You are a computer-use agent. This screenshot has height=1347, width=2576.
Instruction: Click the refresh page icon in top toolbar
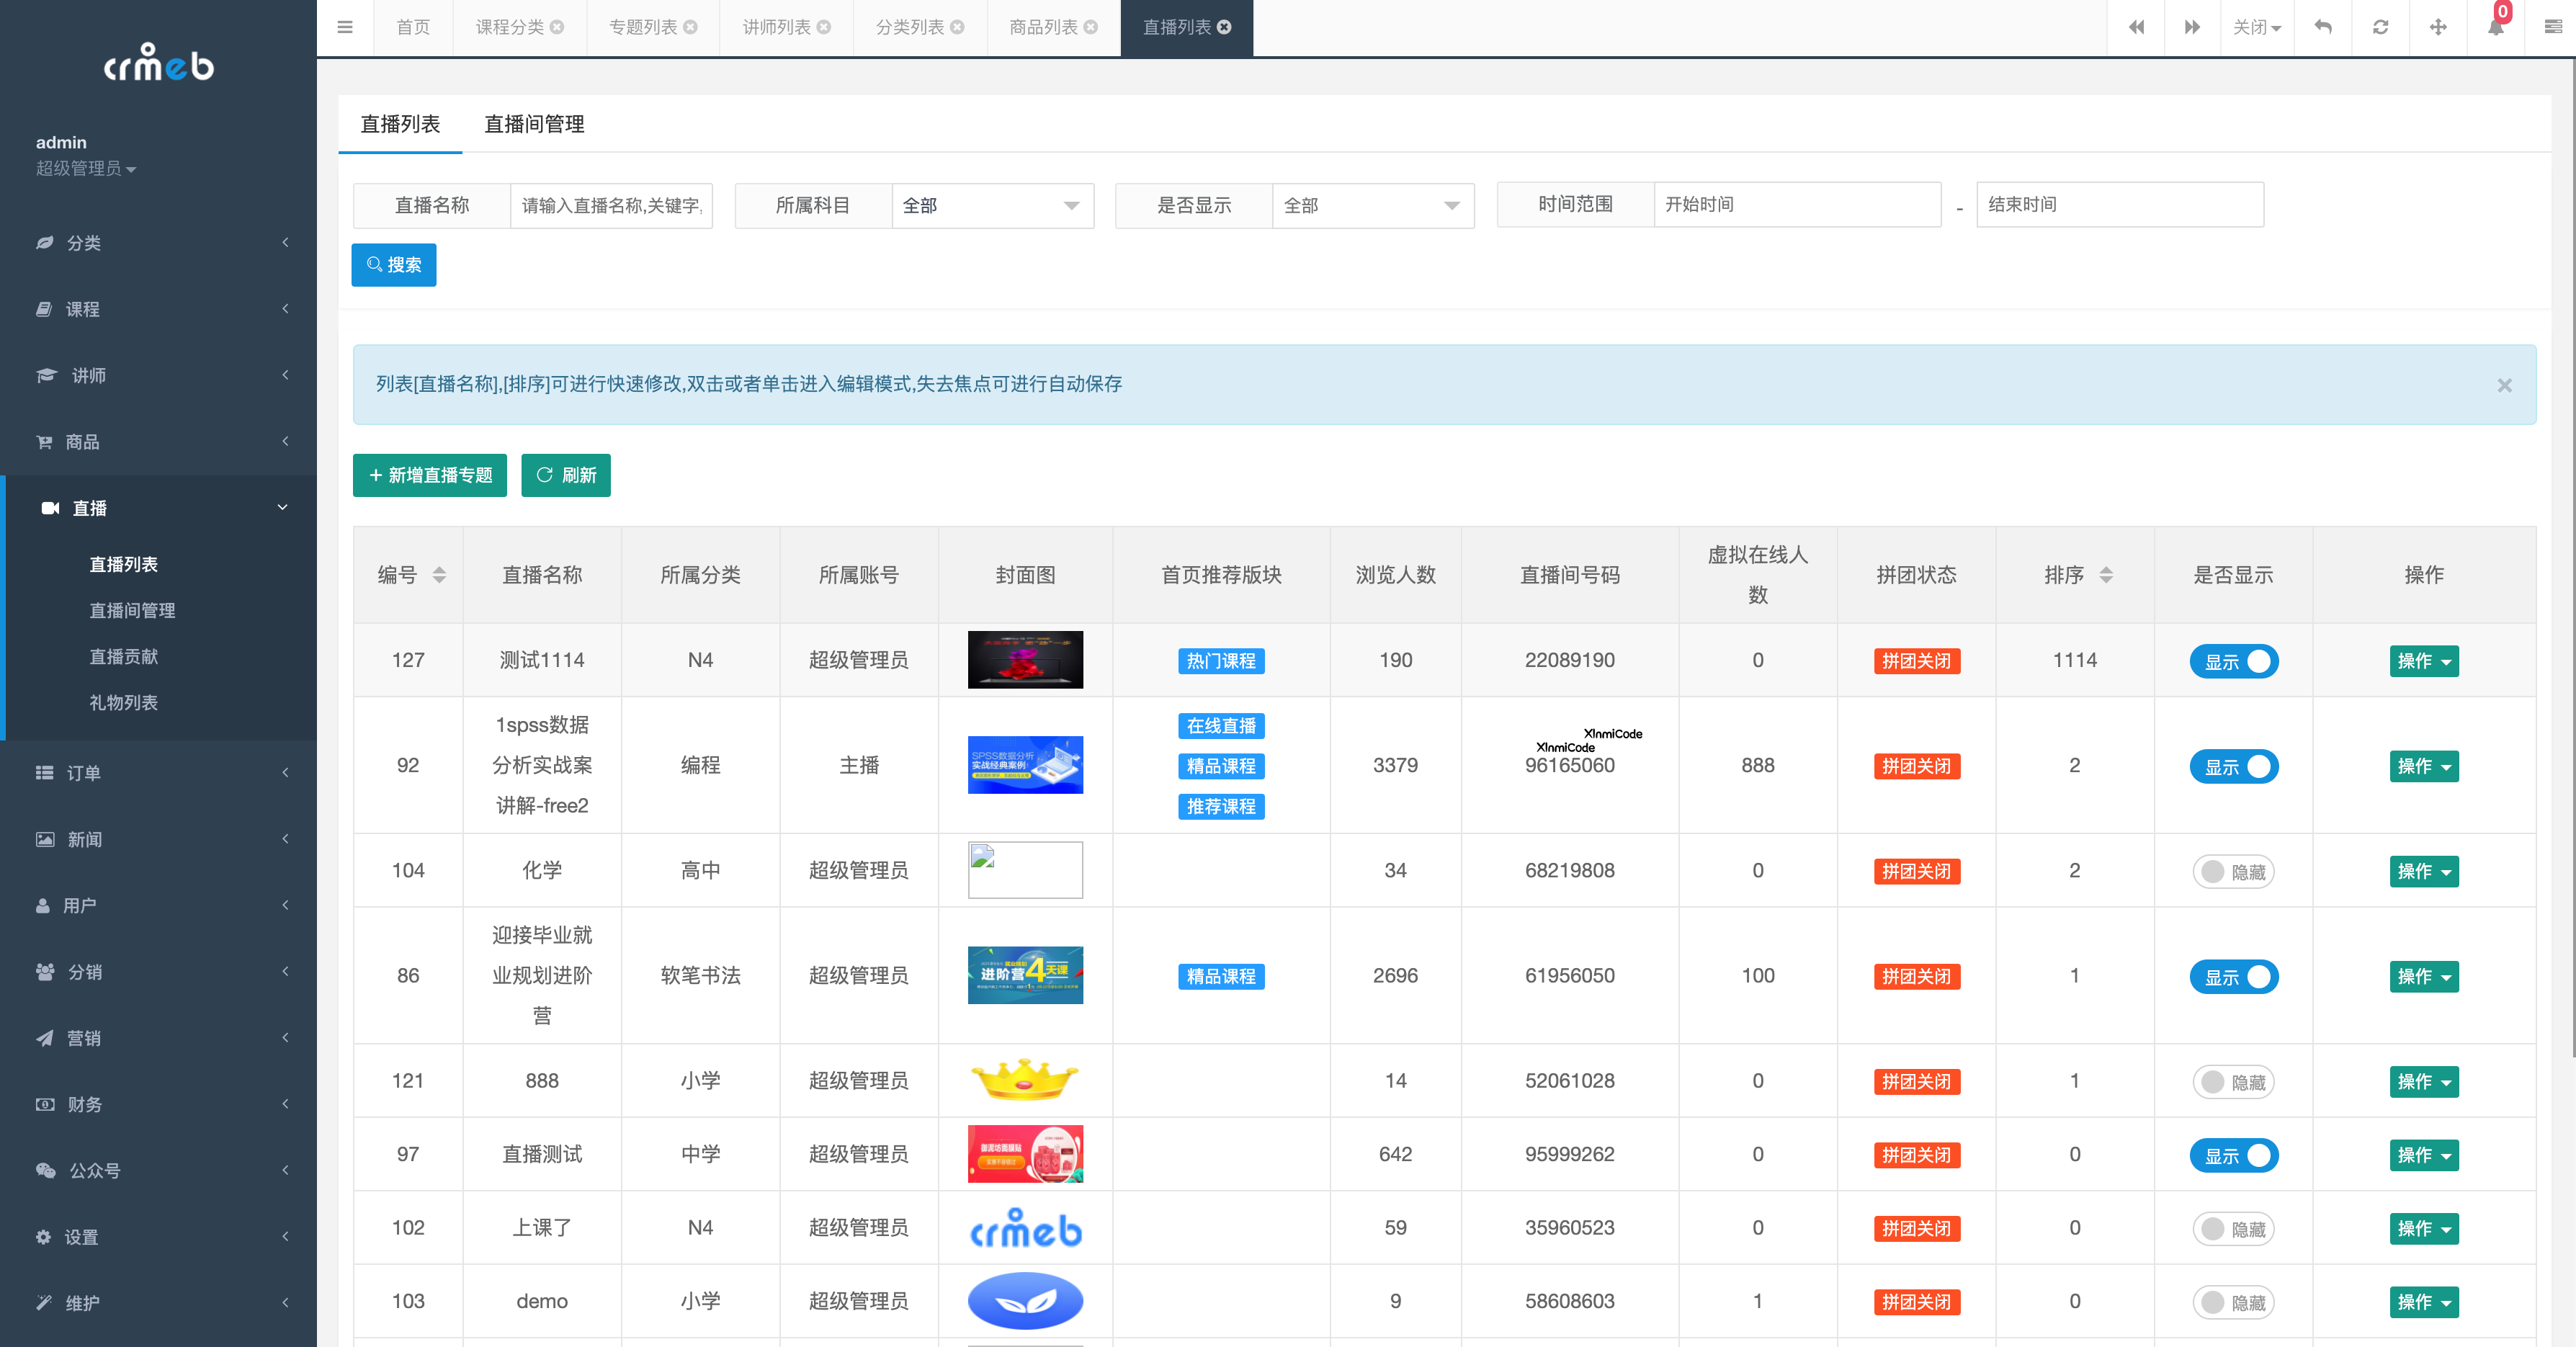coord(2381,27)
